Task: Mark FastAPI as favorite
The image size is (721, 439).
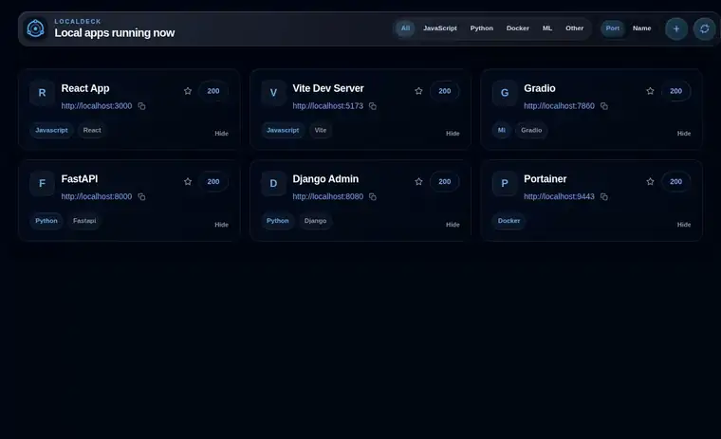Action: click(188, 182)
